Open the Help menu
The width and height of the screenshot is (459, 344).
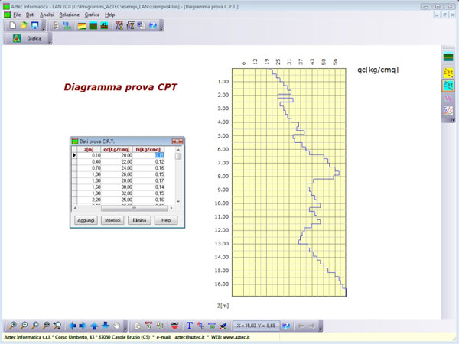(x=109, y=15)
